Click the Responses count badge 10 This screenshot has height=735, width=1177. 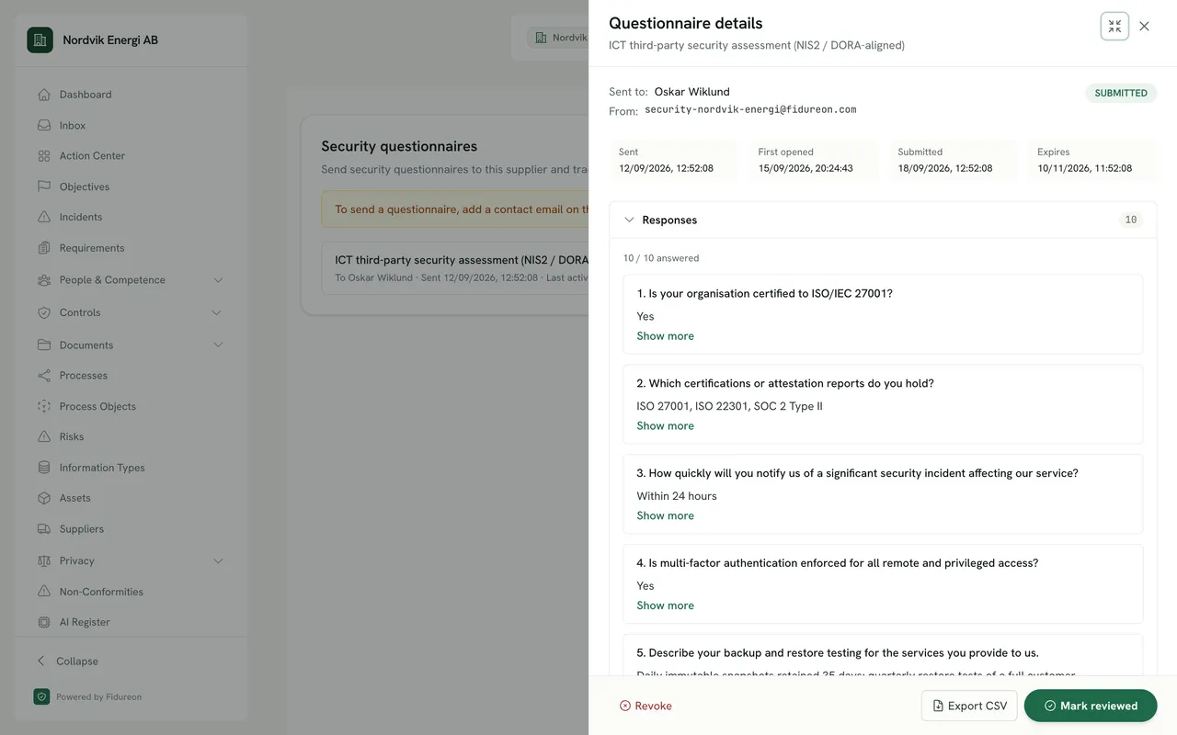1131,220
